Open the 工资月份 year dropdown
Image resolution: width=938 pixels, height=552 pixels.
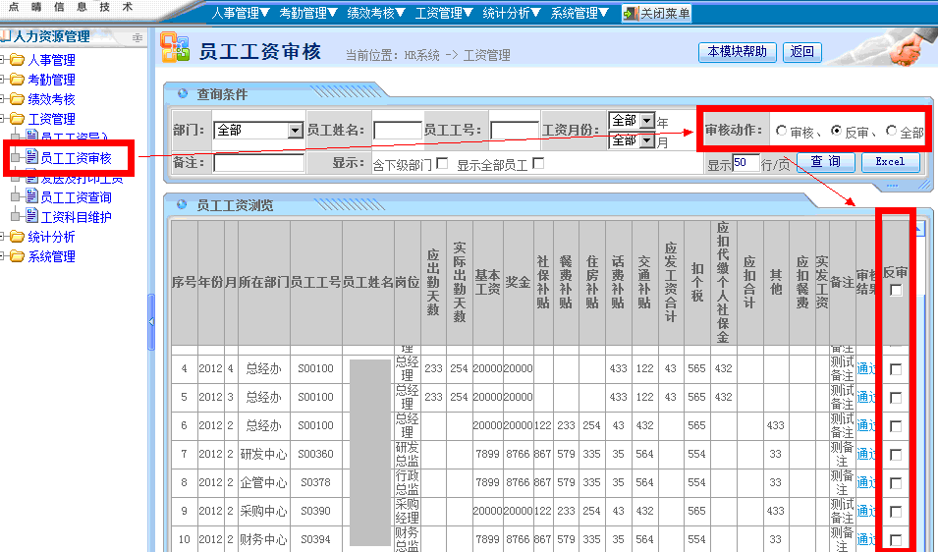pos(646,121)
